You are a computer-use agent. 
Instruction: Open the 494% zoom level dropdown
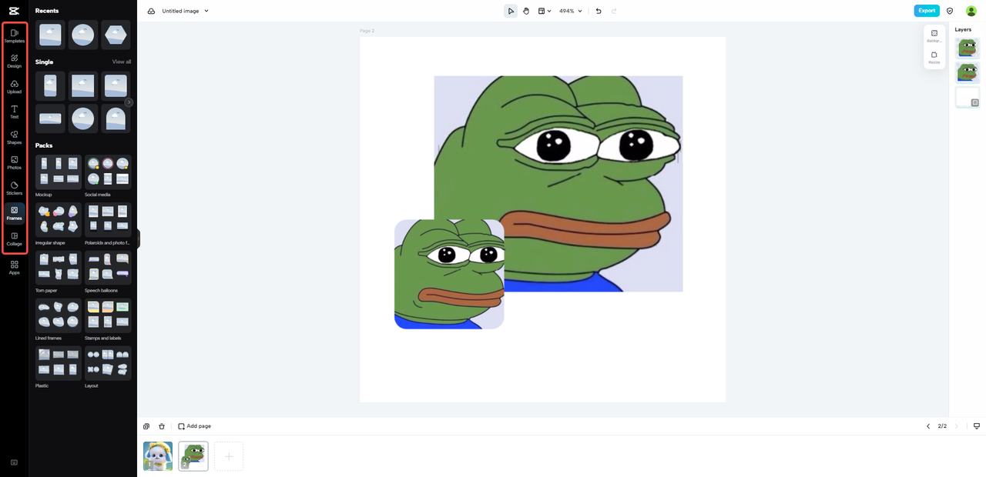pyautogui.click(x=571, y=11)
